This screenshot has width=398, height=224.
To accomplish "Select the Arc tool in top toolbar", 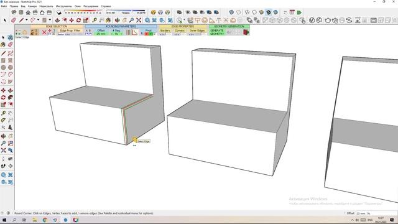I will 33,20.
